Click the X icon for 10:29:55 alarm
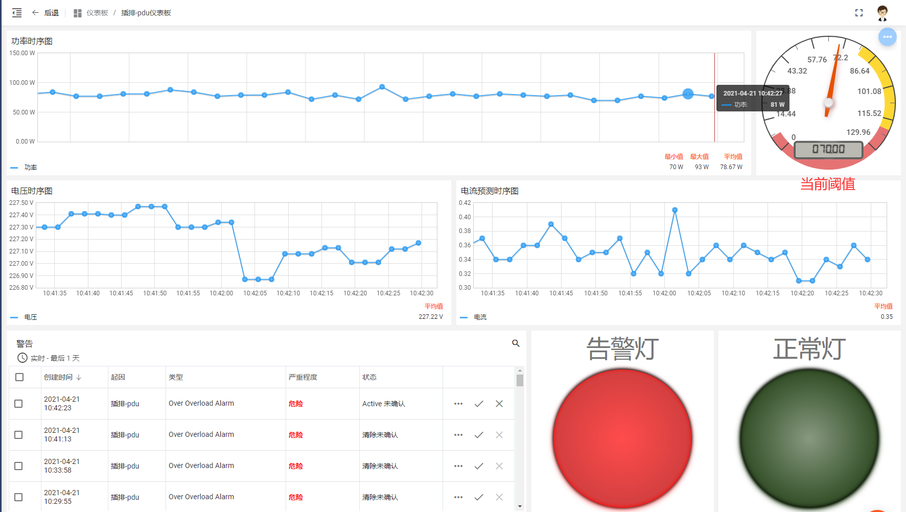This screenshot has height=512, width=906. coord(499,497)
